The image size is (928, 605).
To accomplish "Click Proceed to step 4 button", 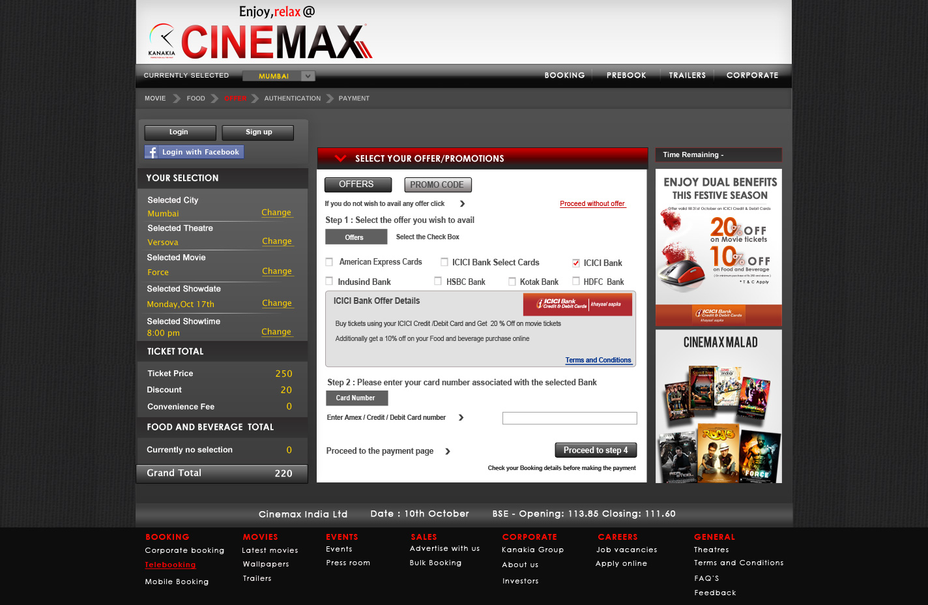I will point(596,450).
